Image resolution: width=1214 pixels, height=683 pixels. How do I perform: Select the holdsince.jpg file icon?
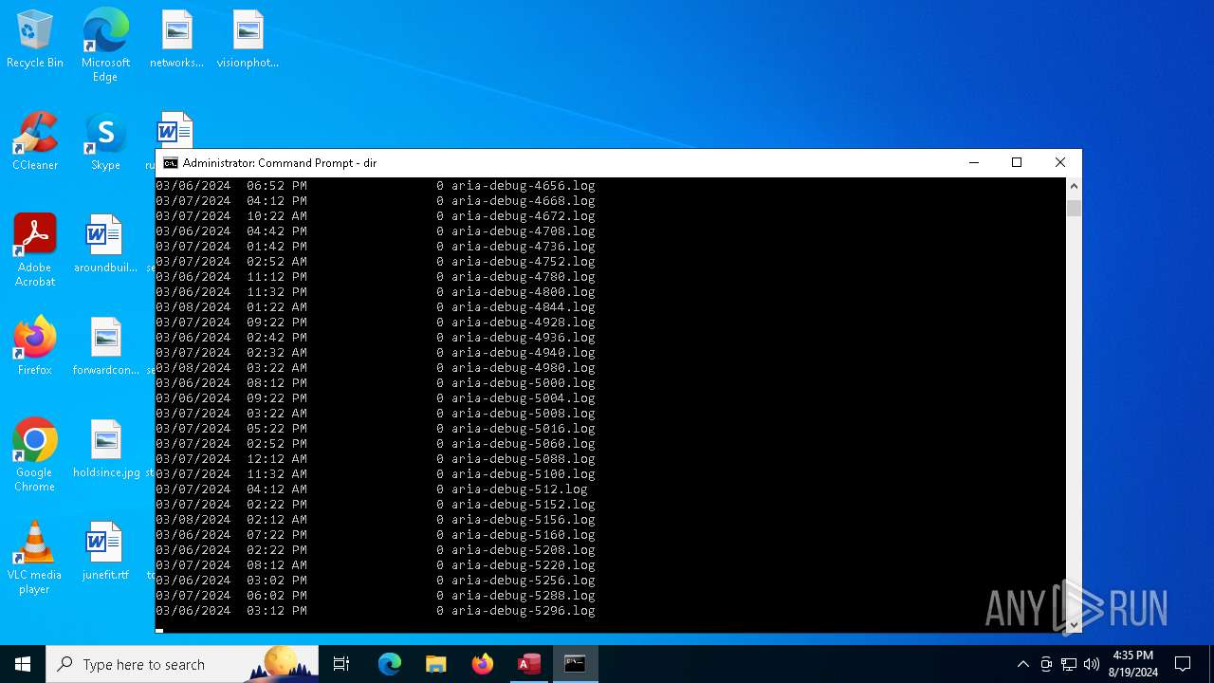pyautogui.click(x=105, y=450)
